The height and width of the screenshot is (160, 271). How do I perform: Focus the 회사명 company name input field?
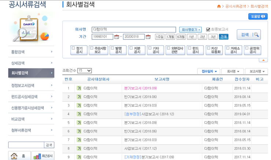(134, 30)
